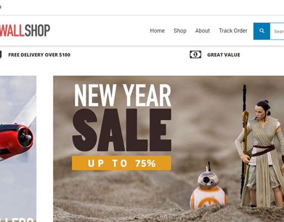
Task: Click the blue search magnifier icon
Action: click(x=261, y=31)
